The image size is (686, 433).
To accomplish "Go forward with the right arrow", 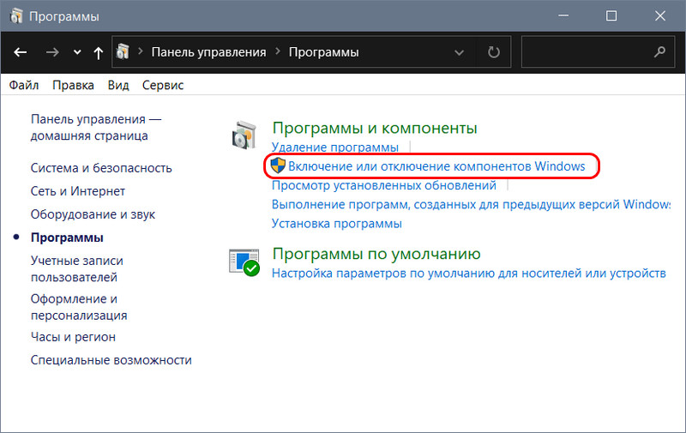I will 52,52.
